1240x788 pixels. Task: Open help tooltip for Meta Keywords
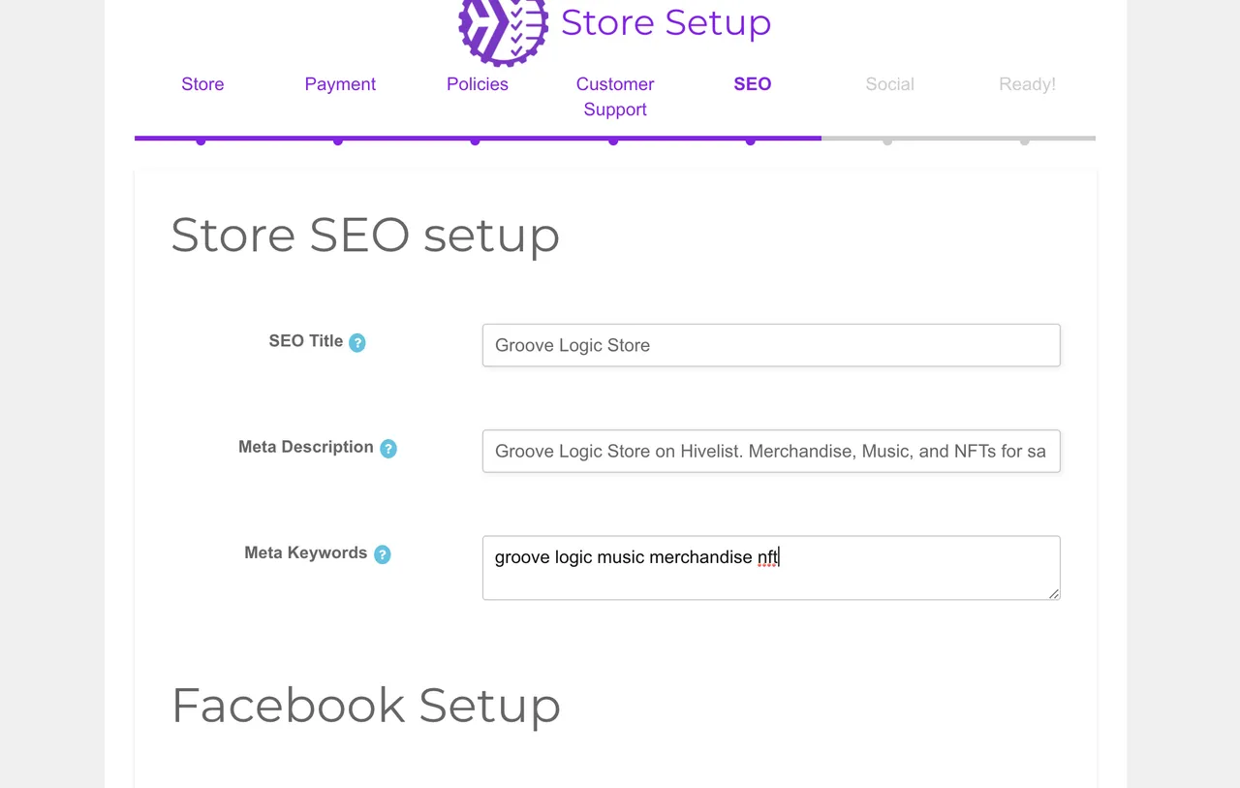(383, 554)
